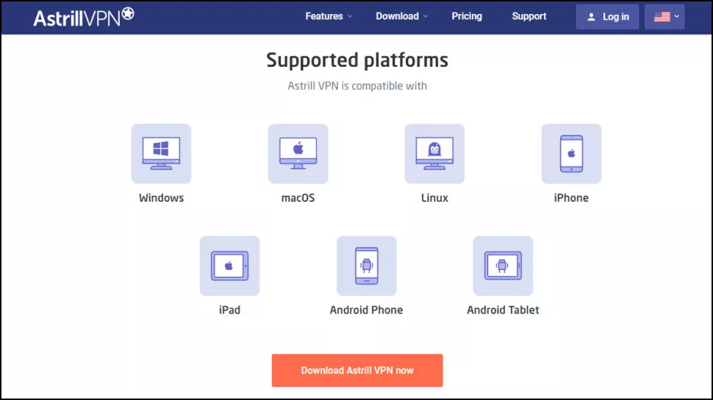
Task: Expand the Download dropdown menu
Action: coord(401,16)
